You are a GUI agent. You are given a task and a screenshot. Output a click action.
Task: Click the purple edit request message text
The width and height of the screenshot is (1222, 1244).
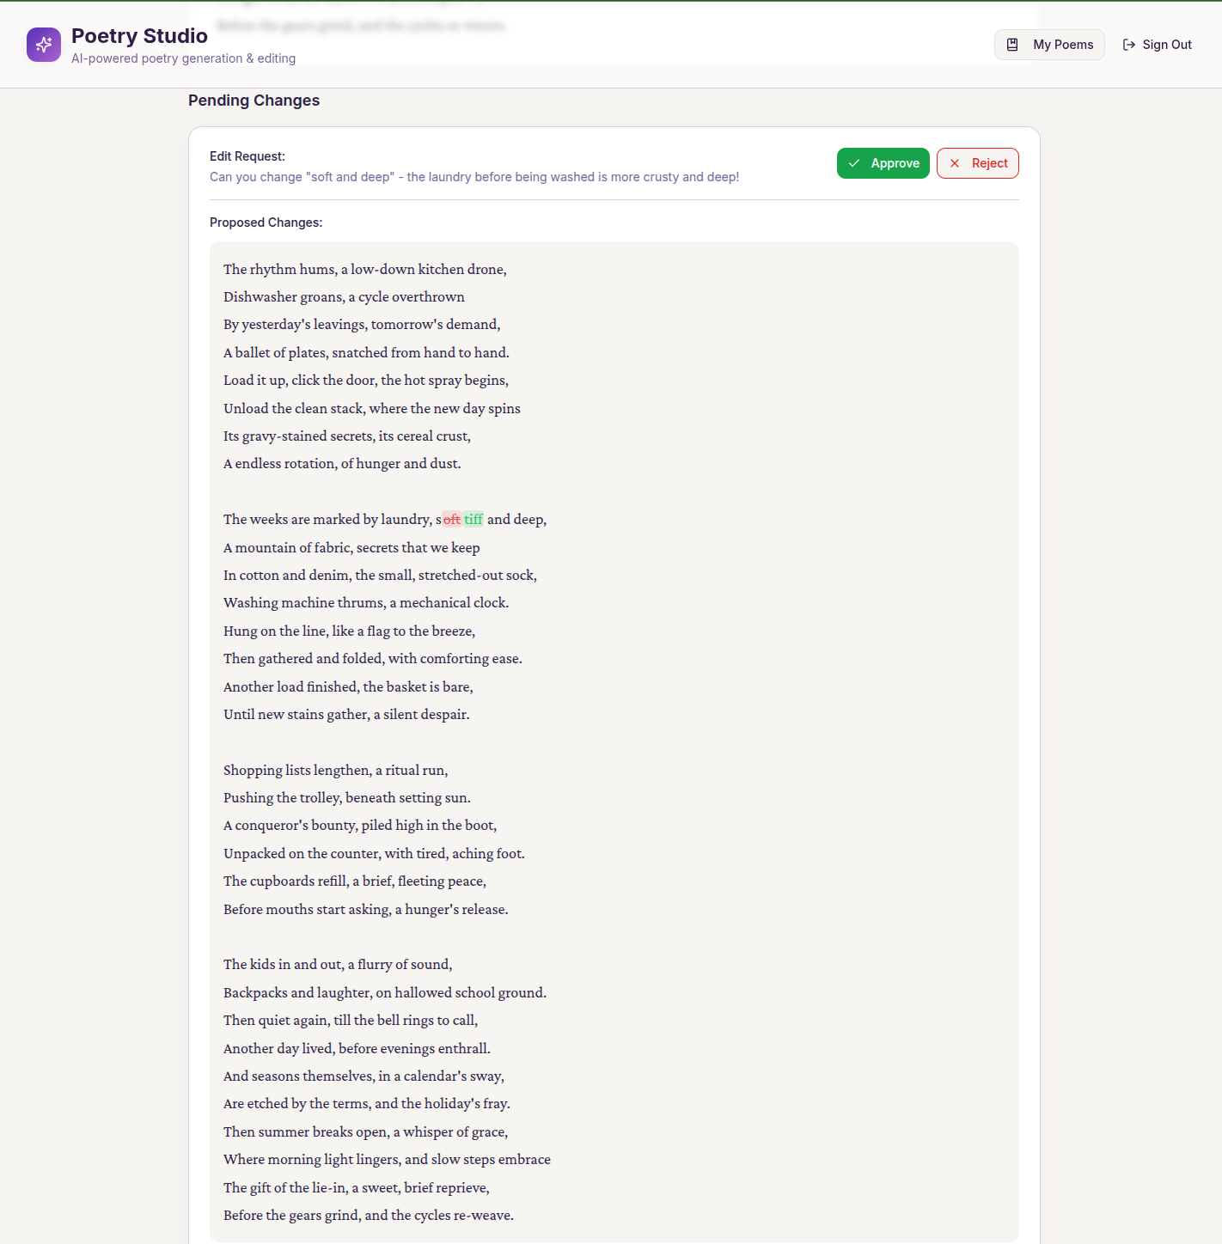tap(474, 177)
